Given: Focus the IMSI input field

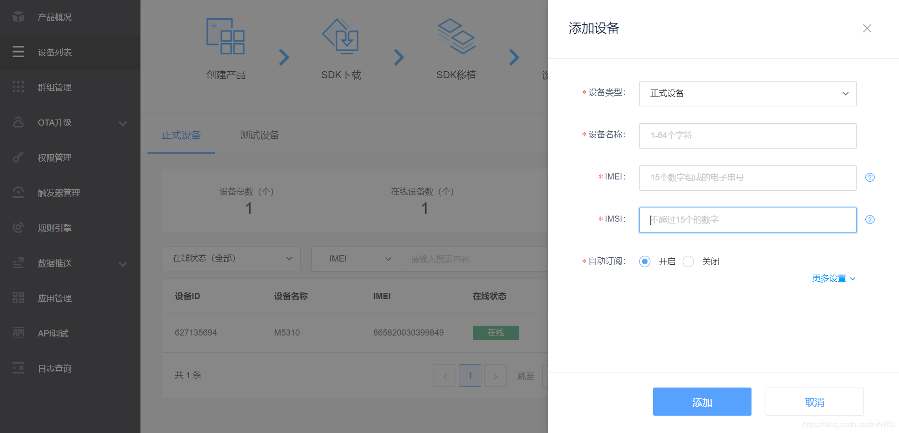Looking at the screenshot, I should (x=748, y=220).
